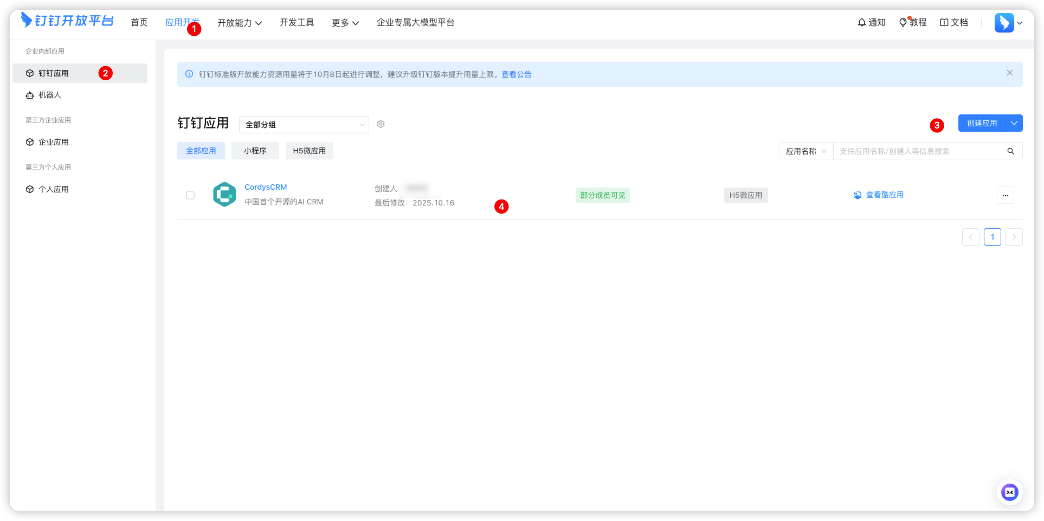Click the CordysCRM app logo
Viewport: 1044px width, 521px height.
pyautogui.click(x=224, y=195)
